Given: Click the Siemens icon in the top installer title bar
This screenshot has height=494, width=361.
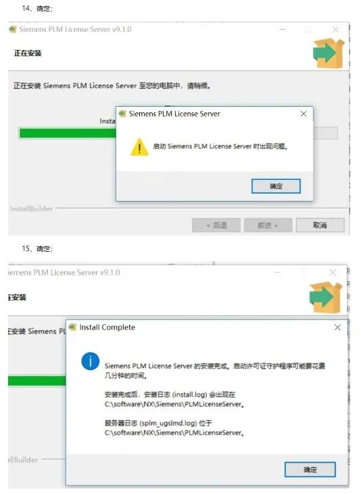Looking at the screenshot, I should 13,29.
